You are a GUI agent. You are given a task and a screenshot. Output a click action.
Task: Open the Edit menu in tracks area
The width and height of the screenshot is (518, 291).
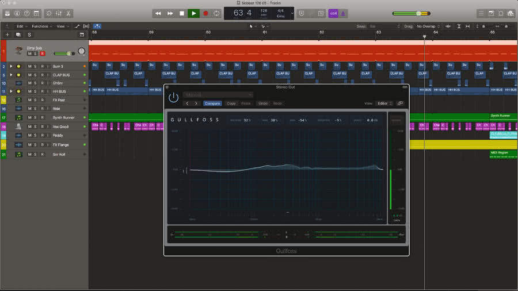click(21, 26)
